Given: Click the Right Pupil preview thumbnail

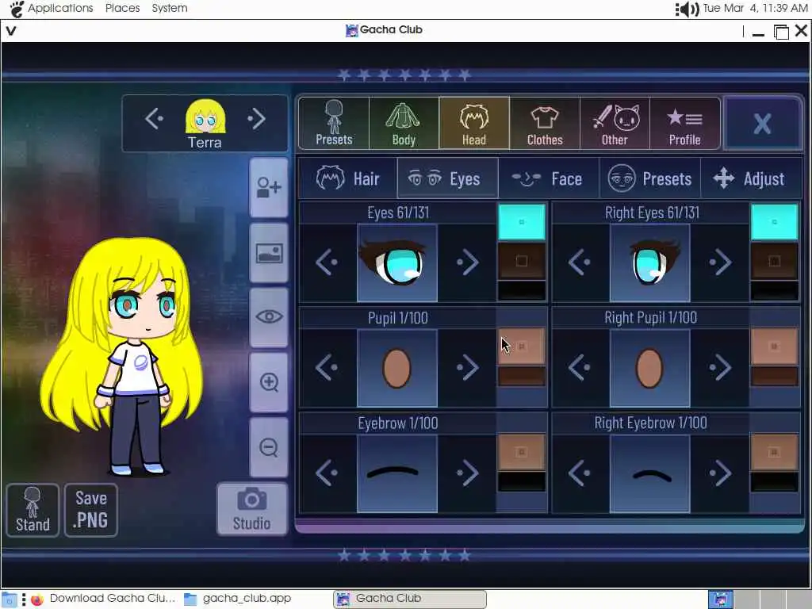Looking at the screenshot, I should click(x=650, y=368).
